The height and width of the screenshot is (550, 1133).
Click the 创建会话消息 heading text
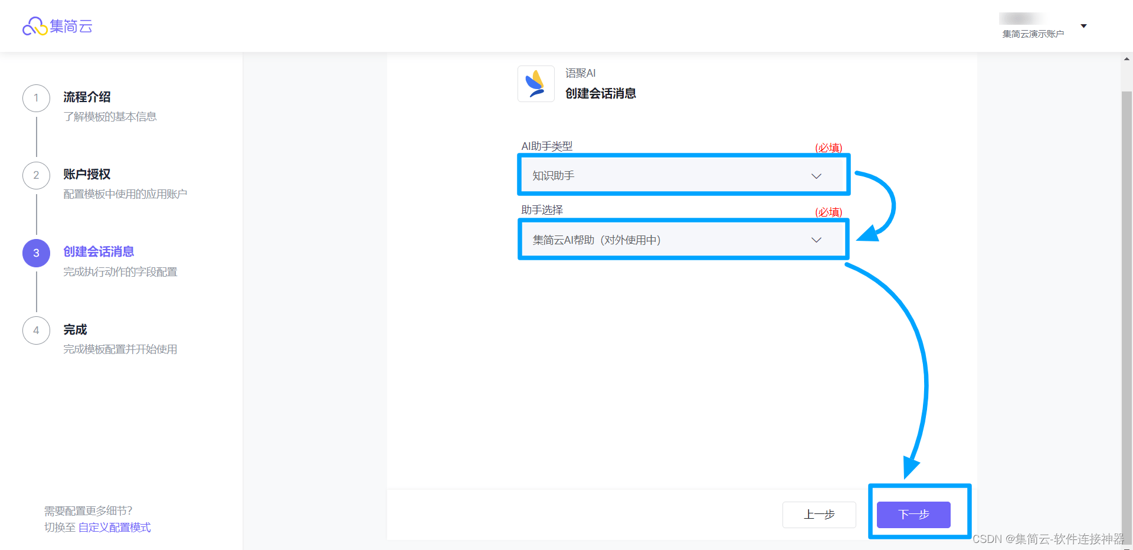tap(601, 93)
